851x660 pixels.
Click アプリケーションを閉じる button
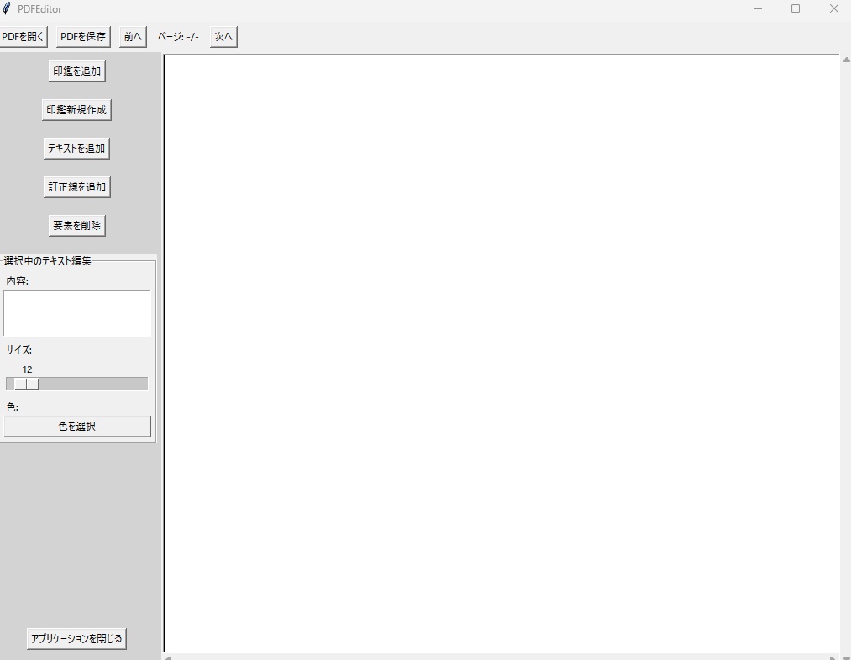click(76, 638)
